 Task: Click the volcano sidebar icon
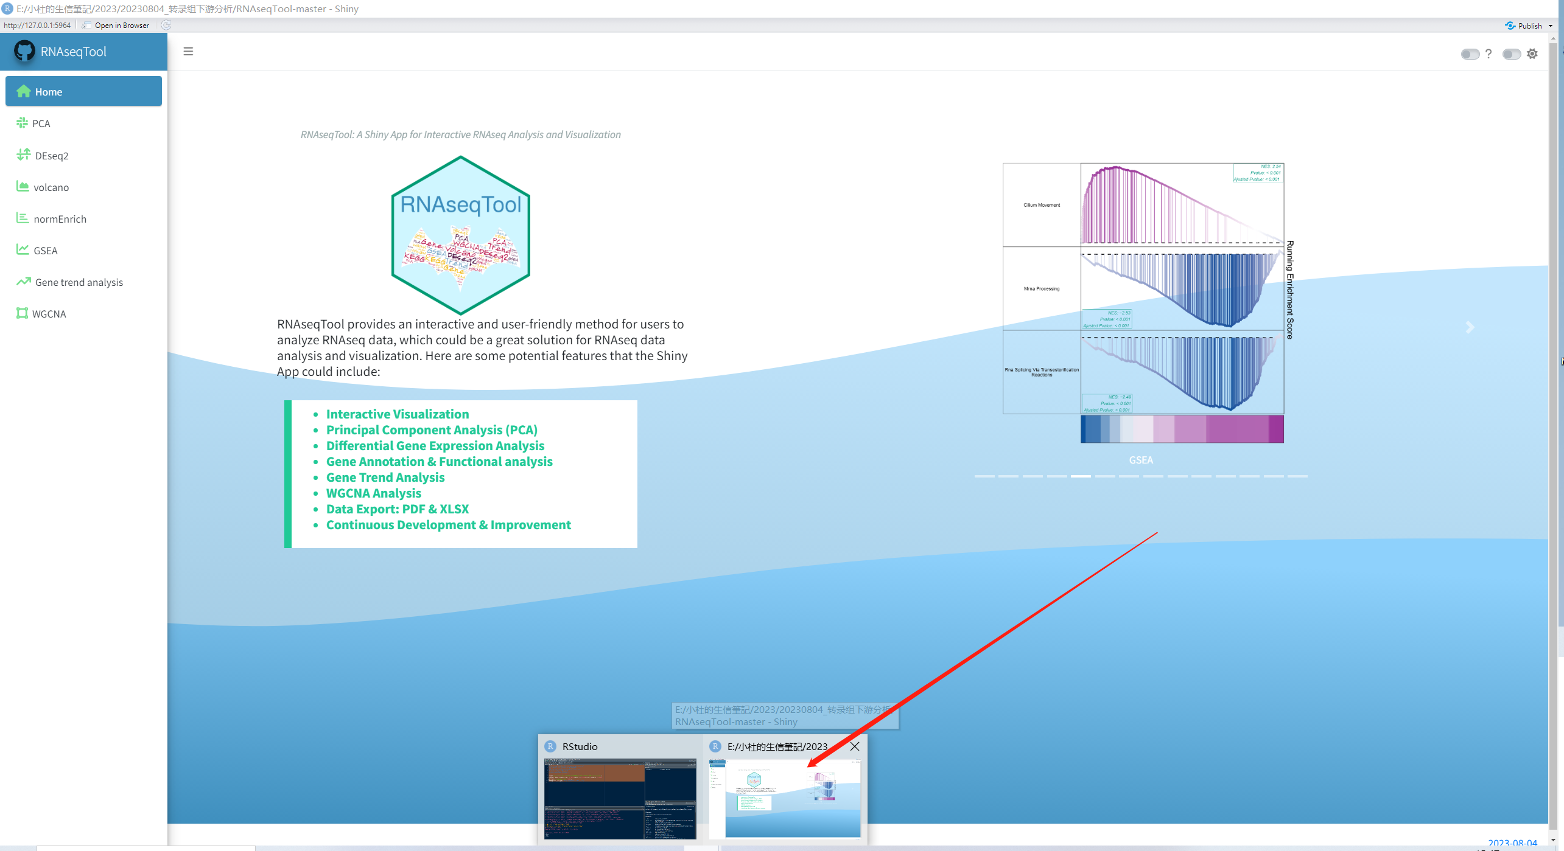tap(23, 186)
